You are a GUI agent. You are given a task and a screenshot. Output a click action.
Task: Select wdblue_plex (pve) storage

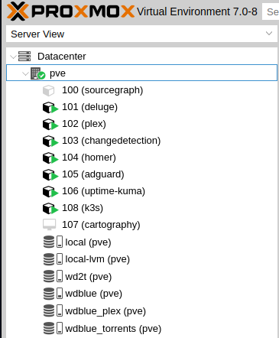pyautogui.click(x=105, y=311)
